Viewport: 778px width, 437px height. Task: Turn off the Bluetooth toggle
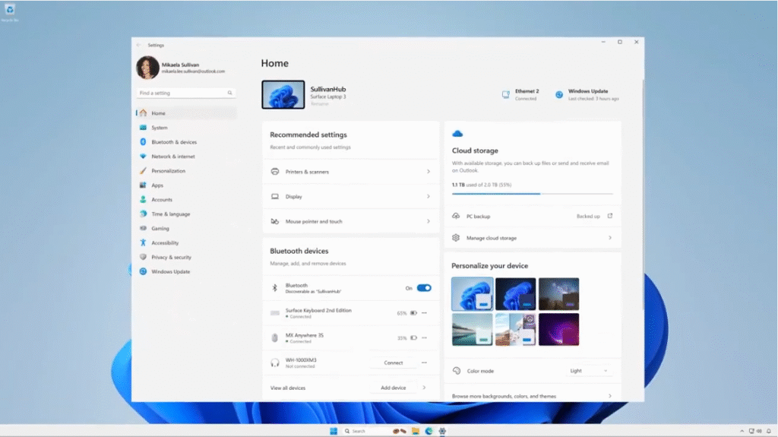[424, 288]
